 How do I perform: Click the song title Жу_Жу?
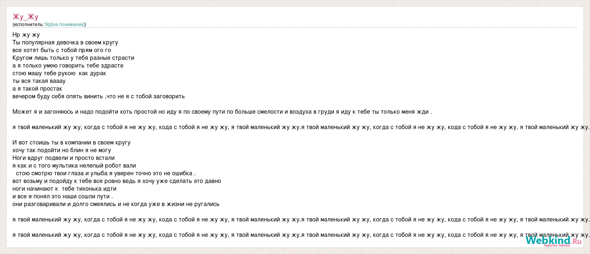tap(26, 17)
